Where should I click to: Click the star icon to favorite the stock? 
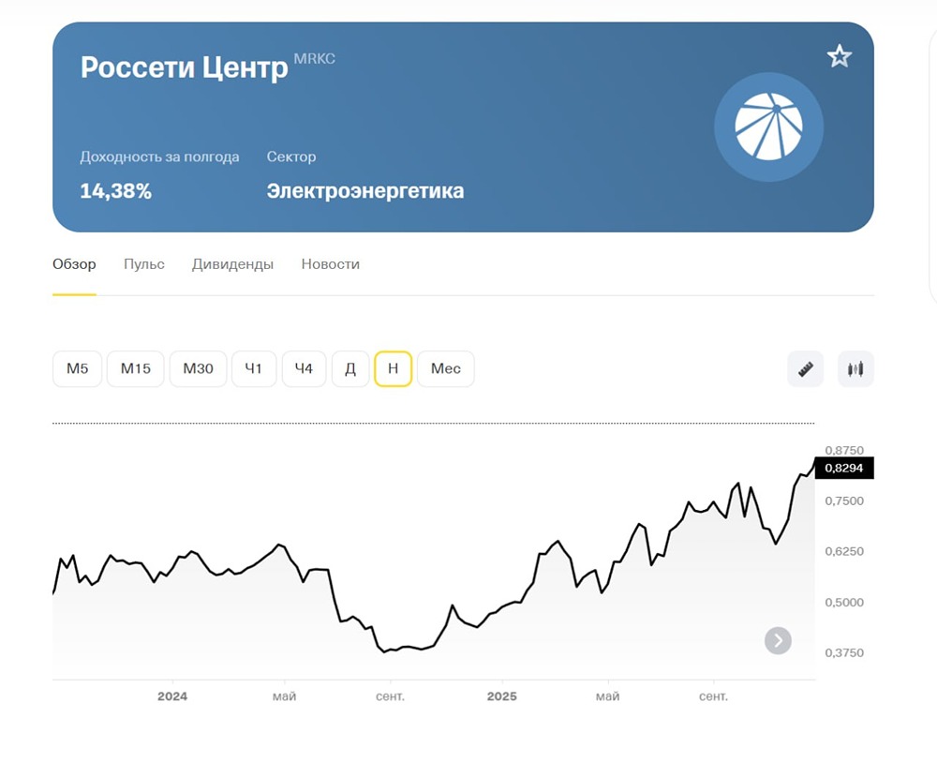point(839,55)
